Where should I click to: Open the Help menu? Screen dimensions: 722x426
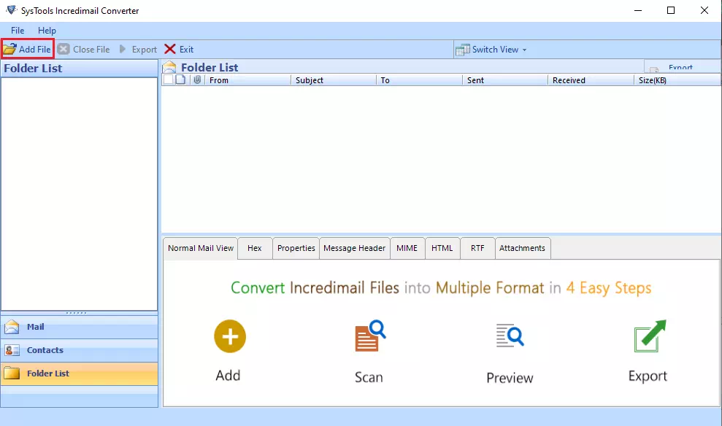[47, 31]
